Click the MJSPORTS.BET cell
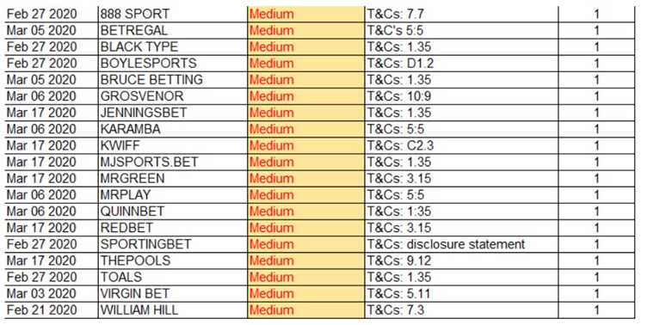Image resolution: width=647 pixels, height=325 pixels. pos(173,162)
